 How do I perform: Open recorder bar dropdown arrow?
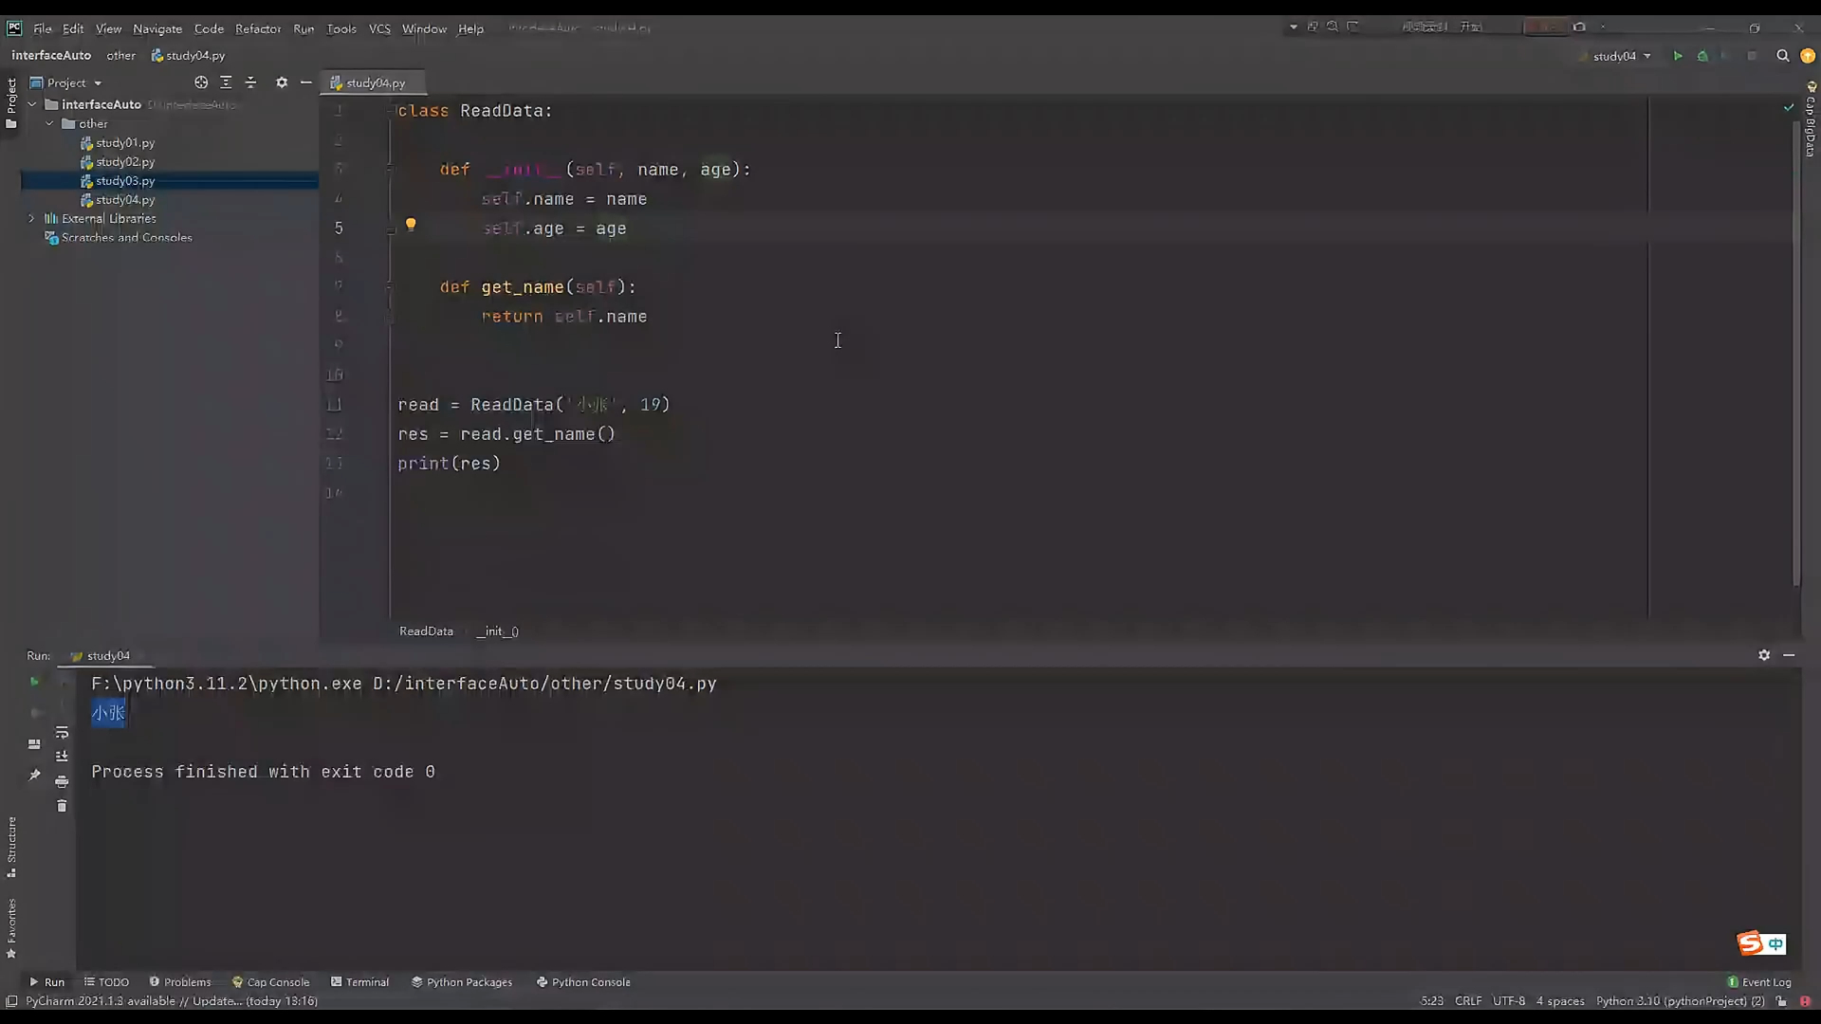[x=1293, y=27]
